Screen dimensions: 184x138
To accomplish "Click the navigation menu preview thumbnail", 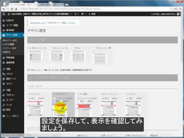I will coord(108,108).
